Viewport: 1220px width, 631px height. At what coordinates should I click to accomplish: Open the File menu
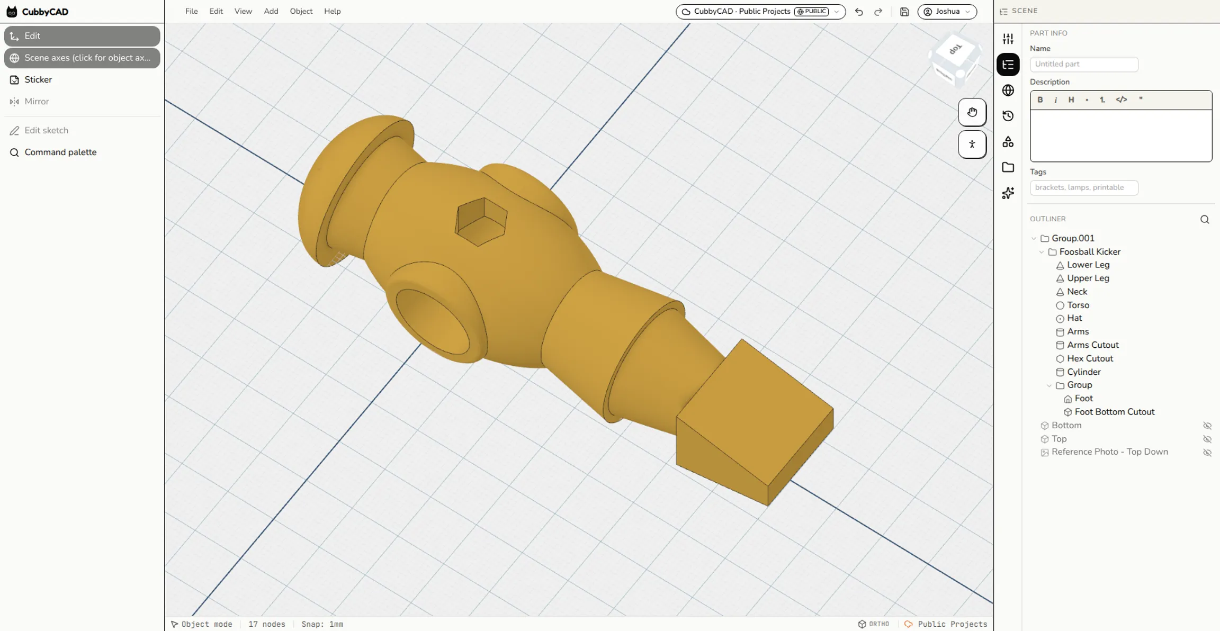(x=191, y=11)
